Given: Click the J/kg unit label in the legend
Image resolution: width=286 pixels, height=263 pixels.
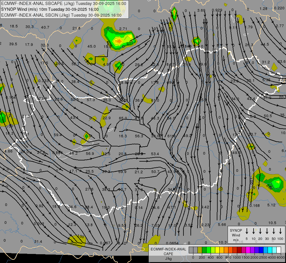Looking at the screenshot, I should [x=168, y=259].
